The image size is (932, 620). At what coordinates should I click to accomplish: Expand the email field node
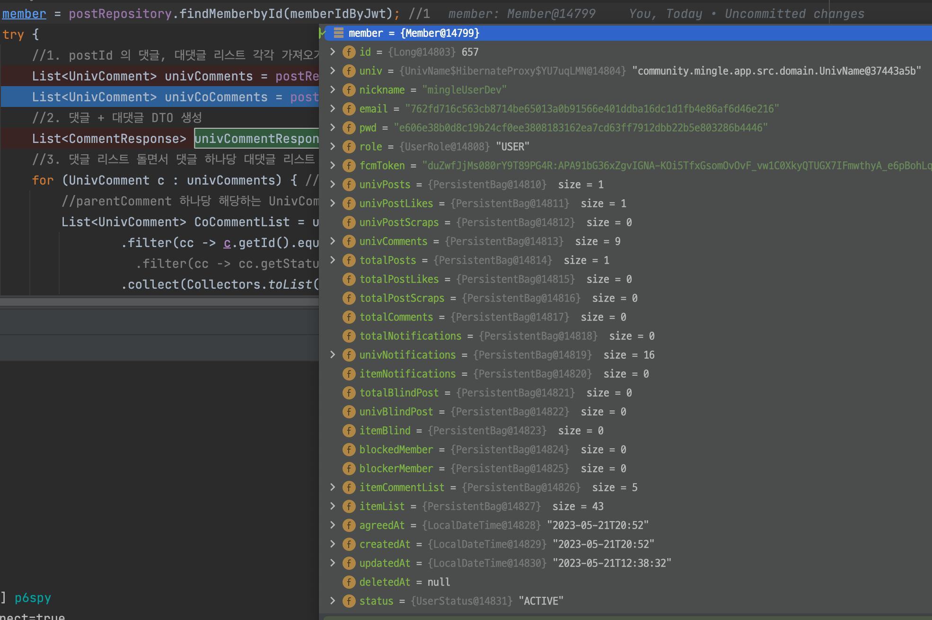pos(333,108)
